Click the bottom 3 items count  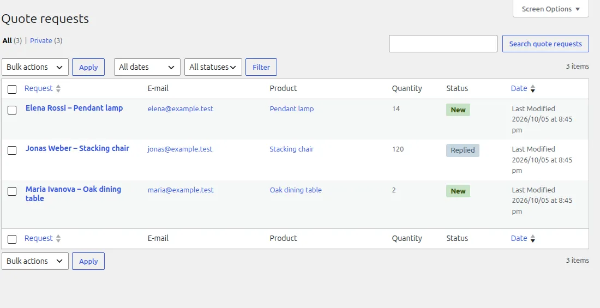coord(578,260)
